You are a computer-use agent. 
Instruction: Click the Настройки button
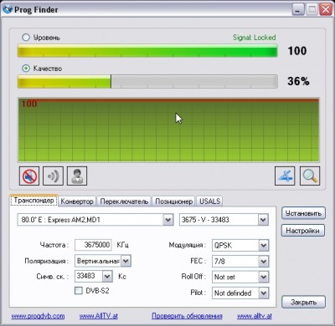(303, 231)
